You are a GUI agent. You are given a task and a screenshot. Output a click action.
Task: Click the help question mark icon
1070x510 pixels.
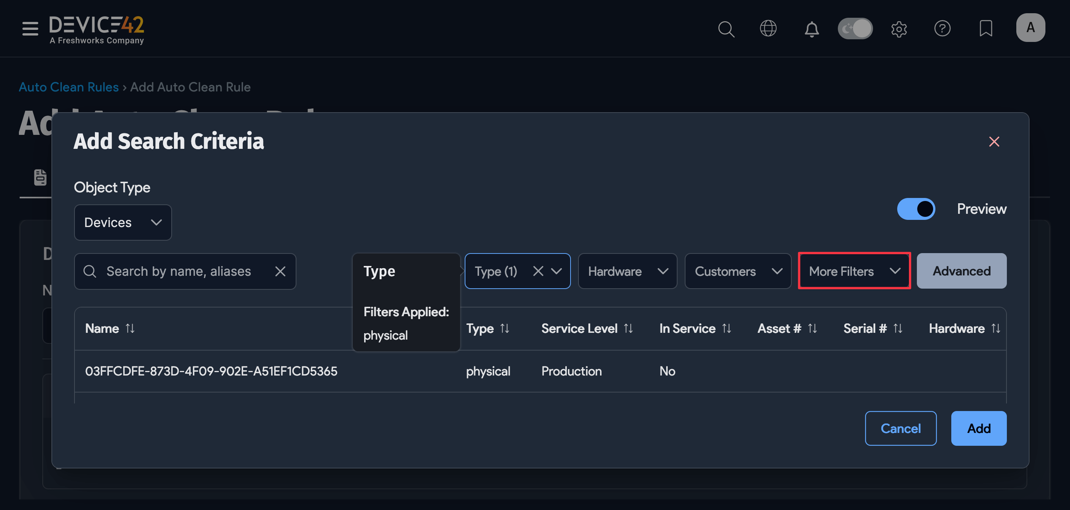(943, 28)
